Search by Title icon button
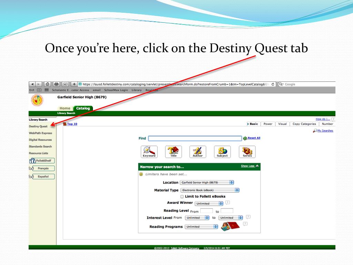 (x=173, y=152)
